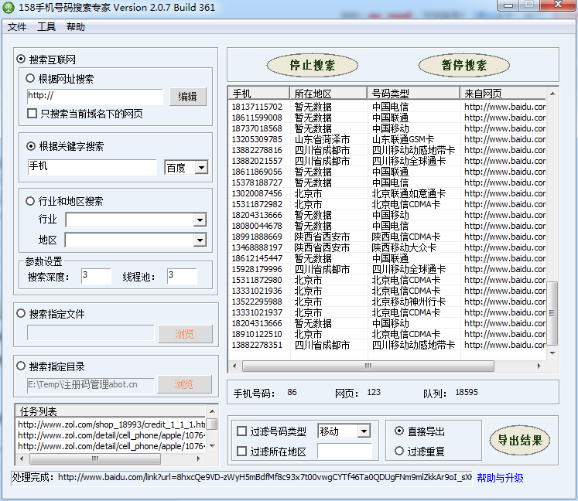
Task: Click the 手机 column header
Action: 259,94
